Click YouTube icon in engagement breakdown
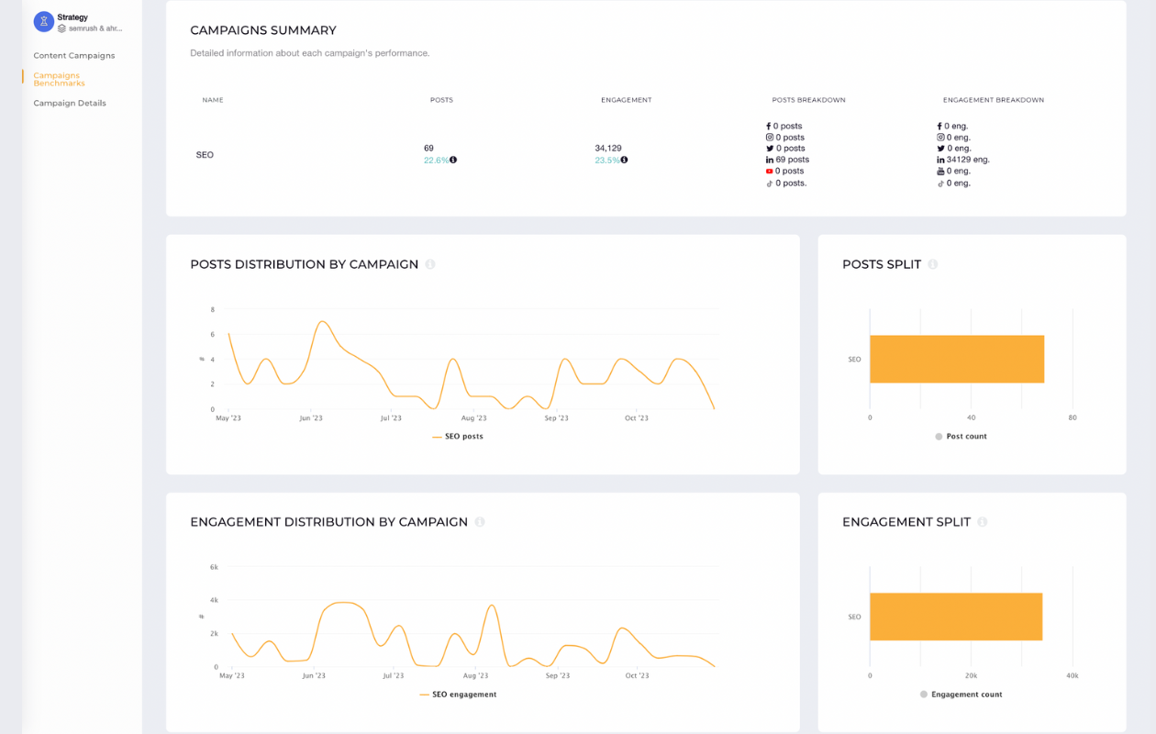The width and height of the screenshot is (1156, 734). [940, 172]
